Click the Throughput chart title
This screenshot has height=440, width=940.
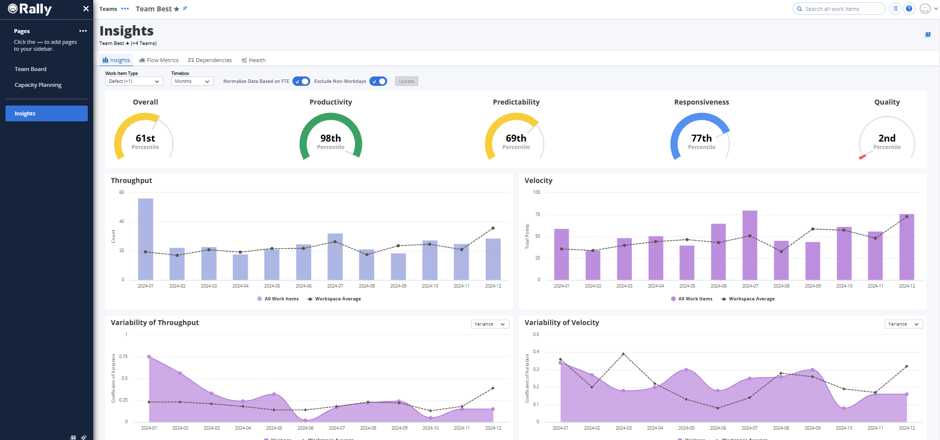(131, 181)
